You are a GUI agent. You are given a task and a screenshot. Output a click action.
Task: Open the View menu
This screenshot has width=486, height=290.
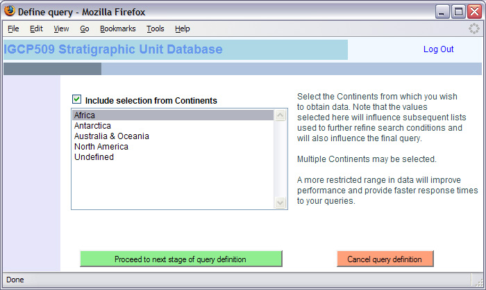pyautogui.click(x=61, y=29)
